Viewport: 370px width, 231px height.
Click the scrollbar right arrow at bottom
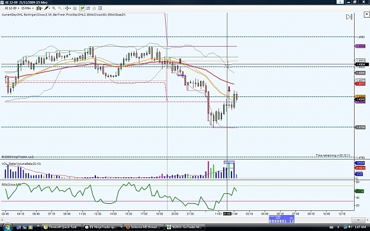(x=368, y=220)
